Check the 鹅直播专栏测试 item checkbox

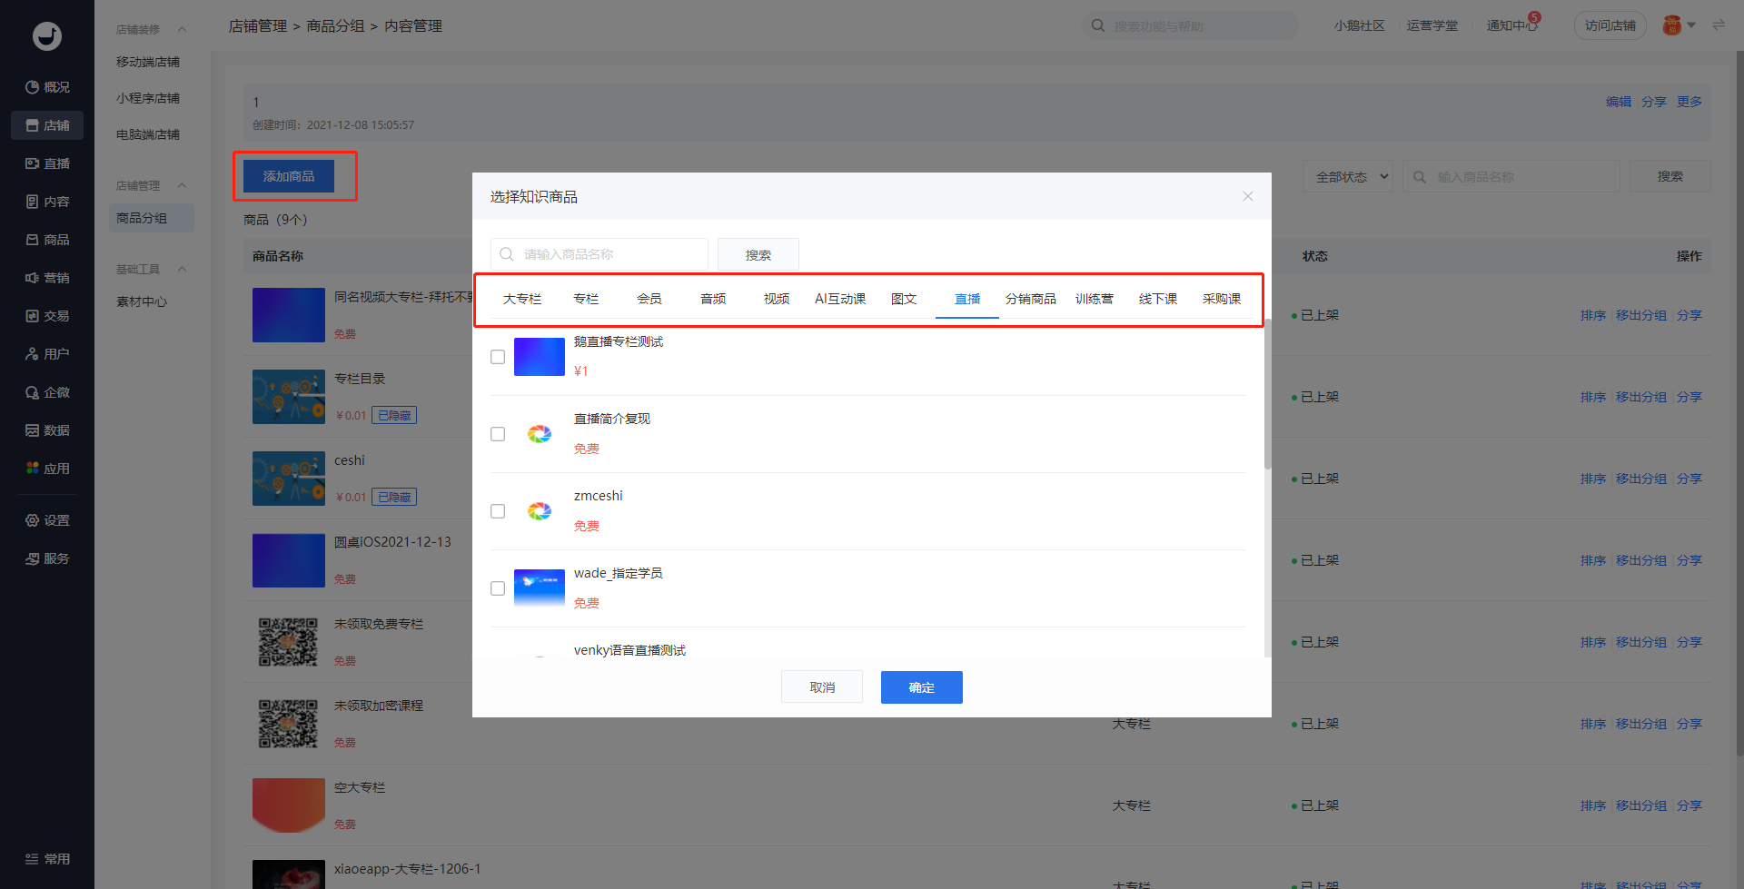point(498,357)
